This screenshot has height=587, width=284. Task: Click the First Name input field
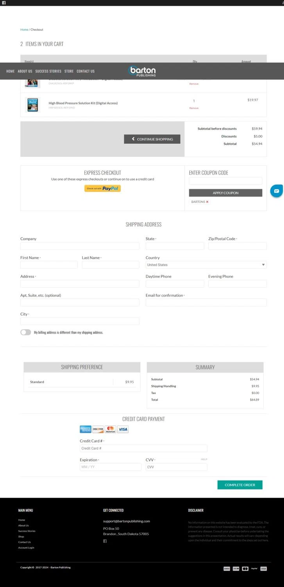pos(49,265)
